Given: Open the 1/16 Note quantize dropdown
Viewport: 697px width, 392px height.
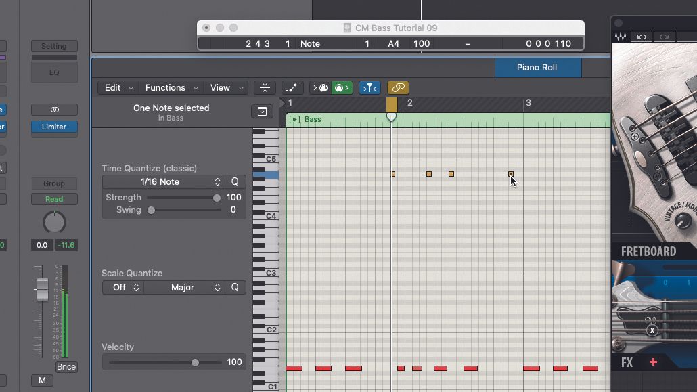Looking at the screenshot, I should pyautogui.click(x=162, y=181).
